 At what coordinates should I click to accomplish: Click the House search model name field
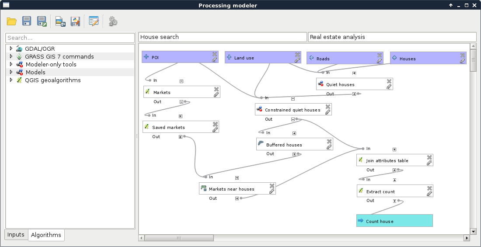click(223, 37)
